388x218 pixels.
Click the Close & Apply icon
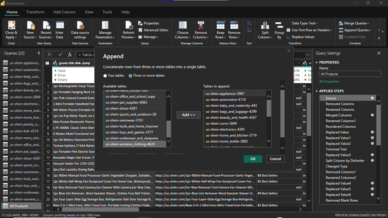tap(11, 26)
